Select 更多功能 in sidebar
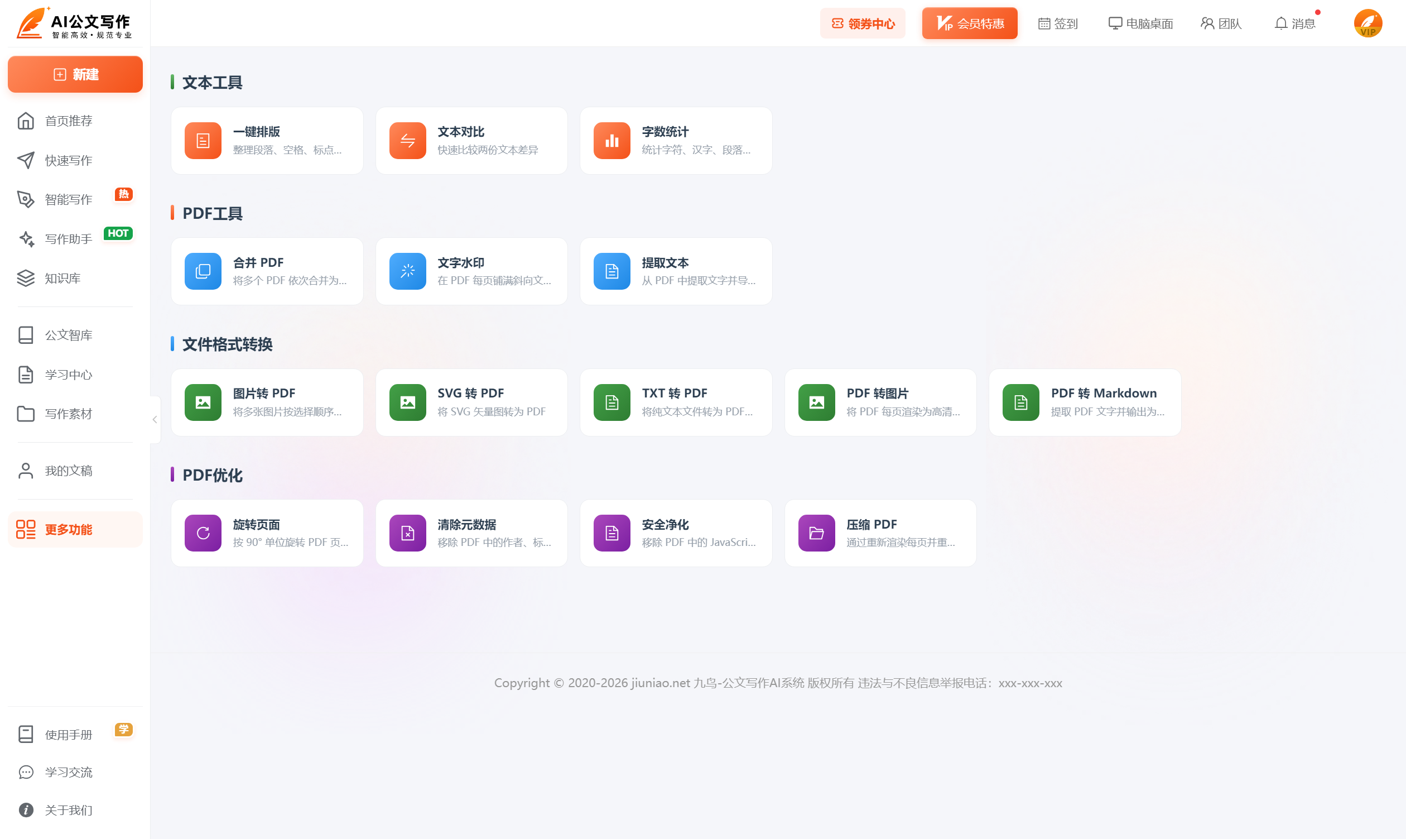This screenshot has width=1406, height=839. pyautogui.click(x=75, y=530)
